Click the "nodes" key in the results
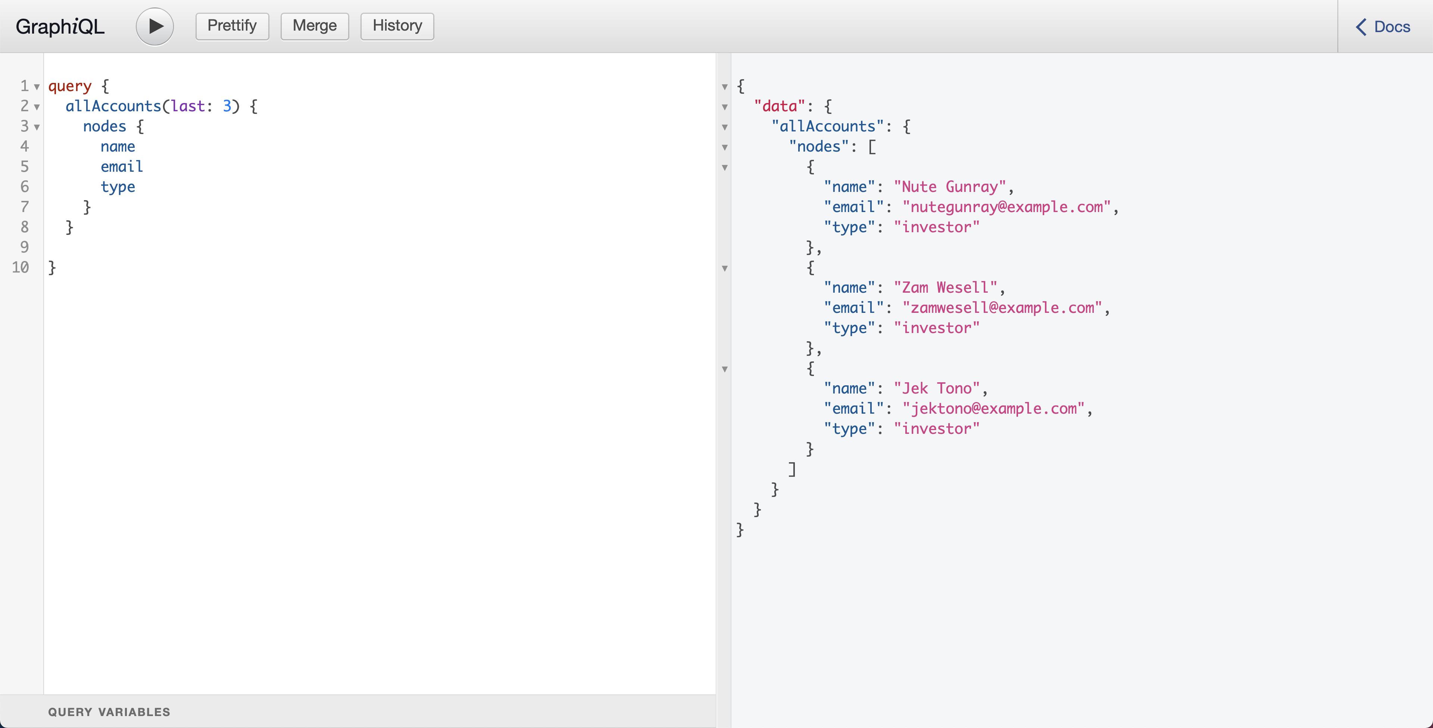The image size is (1433, 728). tap(819, 146)
